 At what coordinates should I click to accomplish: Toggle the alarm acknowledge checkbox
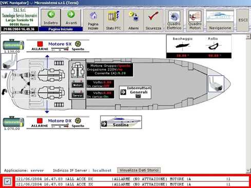[x=7, y=181]
